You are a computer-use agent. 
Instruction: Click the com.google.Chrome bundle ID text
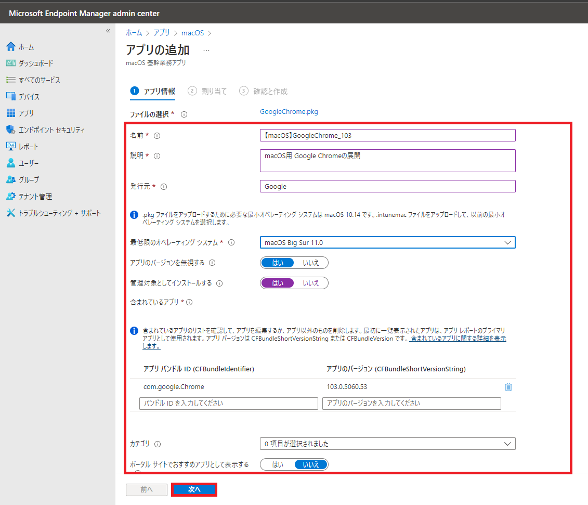coord(174,387)
